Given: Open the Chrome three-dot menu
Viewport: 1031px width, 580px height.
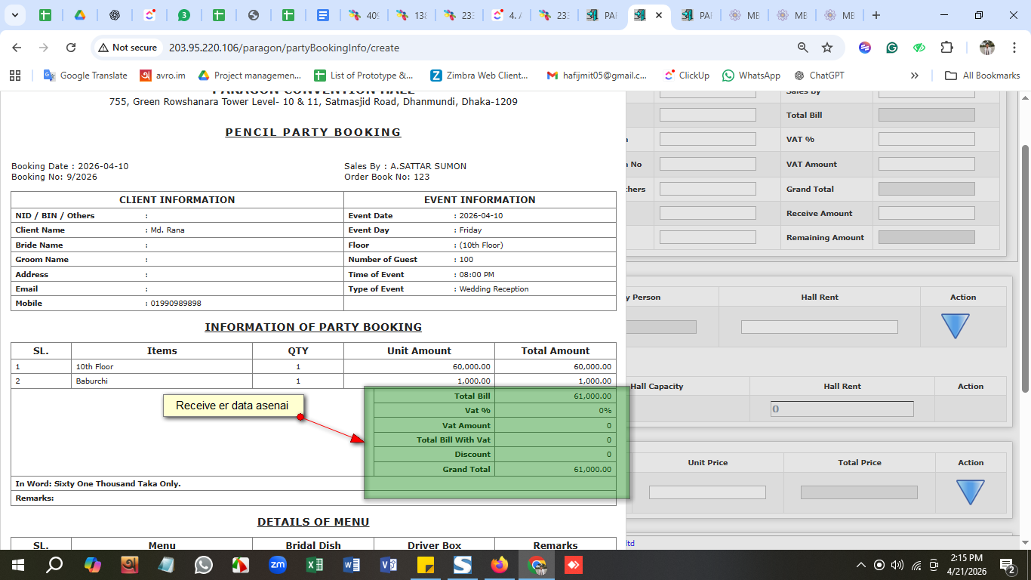Looking at the screenshot, I should (1015, 48).
